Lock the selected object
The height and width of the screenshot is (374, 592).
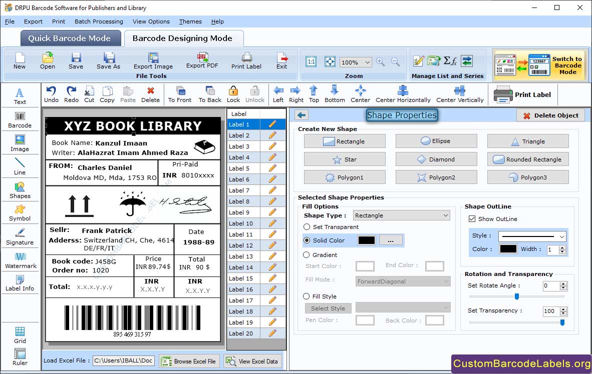tap(233, 94)
